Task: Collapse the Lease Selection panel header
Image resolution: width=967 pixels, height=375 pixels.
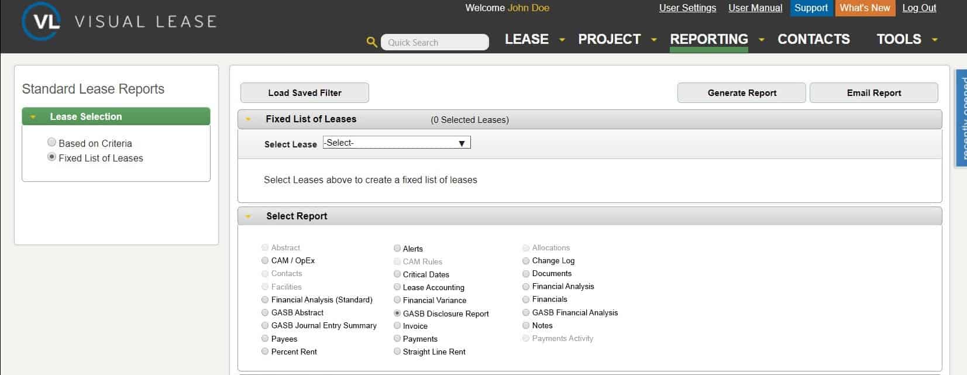Action: pyautogui.click(x=116, y=116)
